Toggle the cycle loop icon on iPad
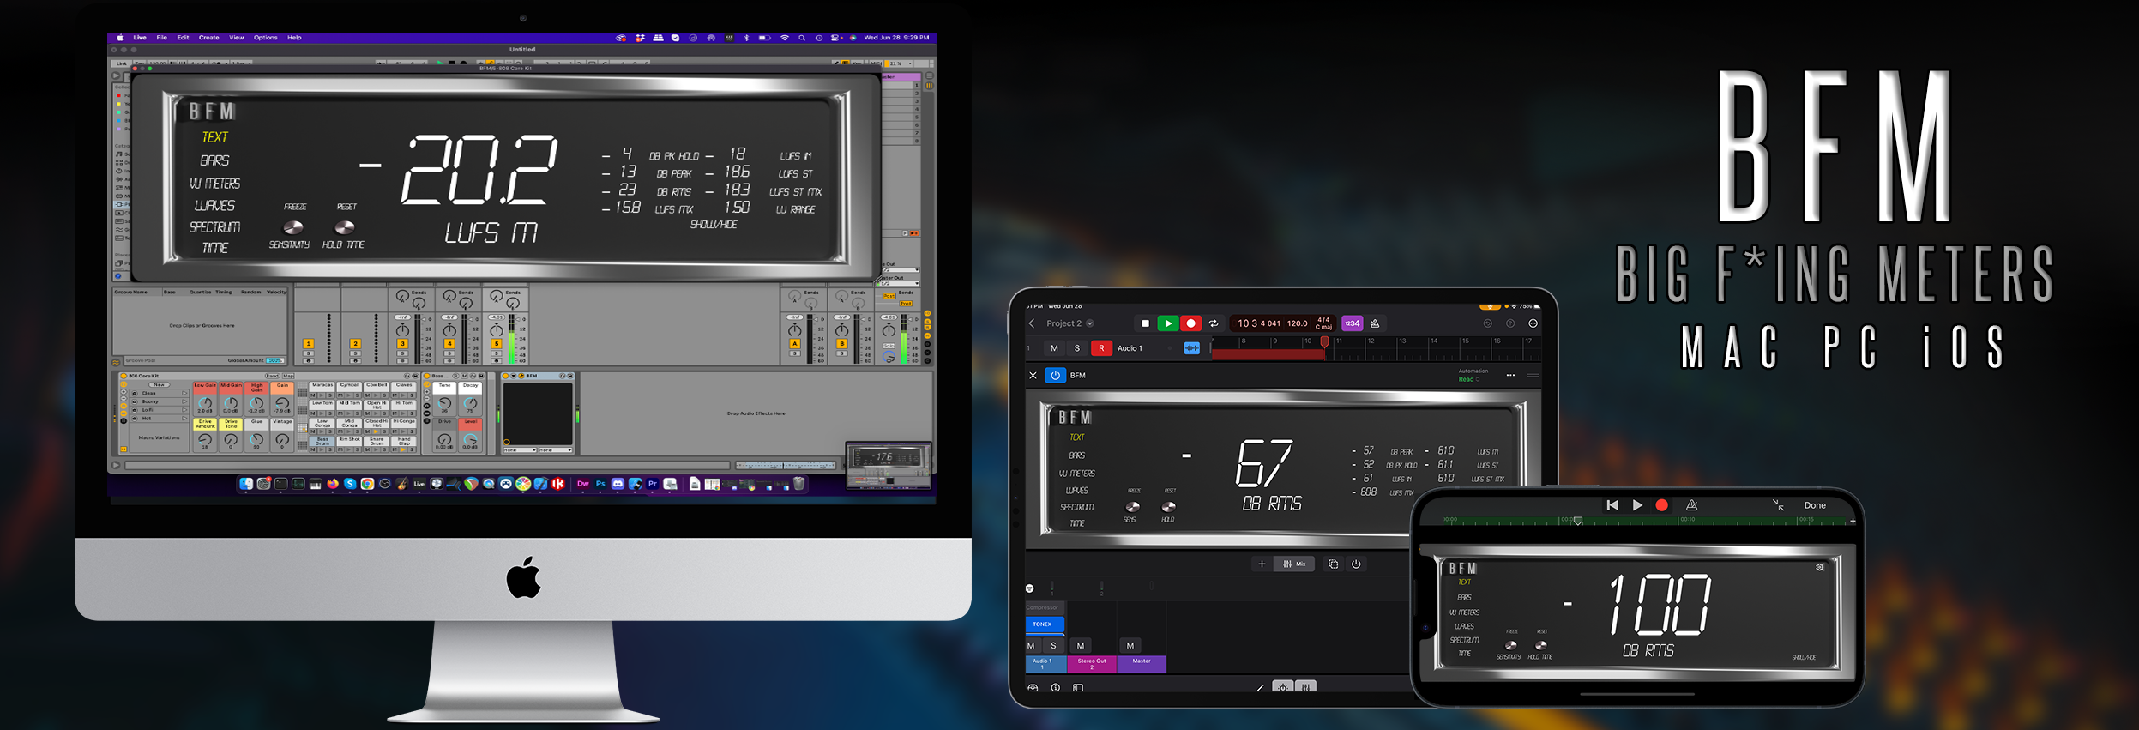Viewport: 2139px width, 730px height. (x=1214, y=323)
